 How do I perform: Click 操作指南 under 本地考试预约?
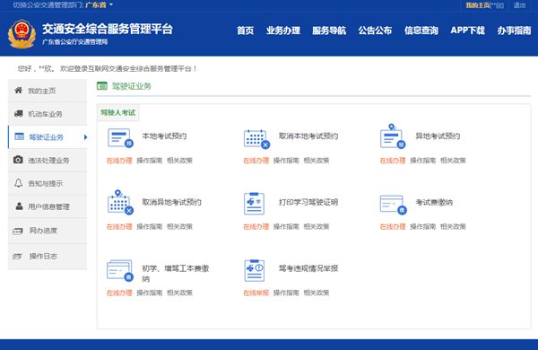pos(149,161)
